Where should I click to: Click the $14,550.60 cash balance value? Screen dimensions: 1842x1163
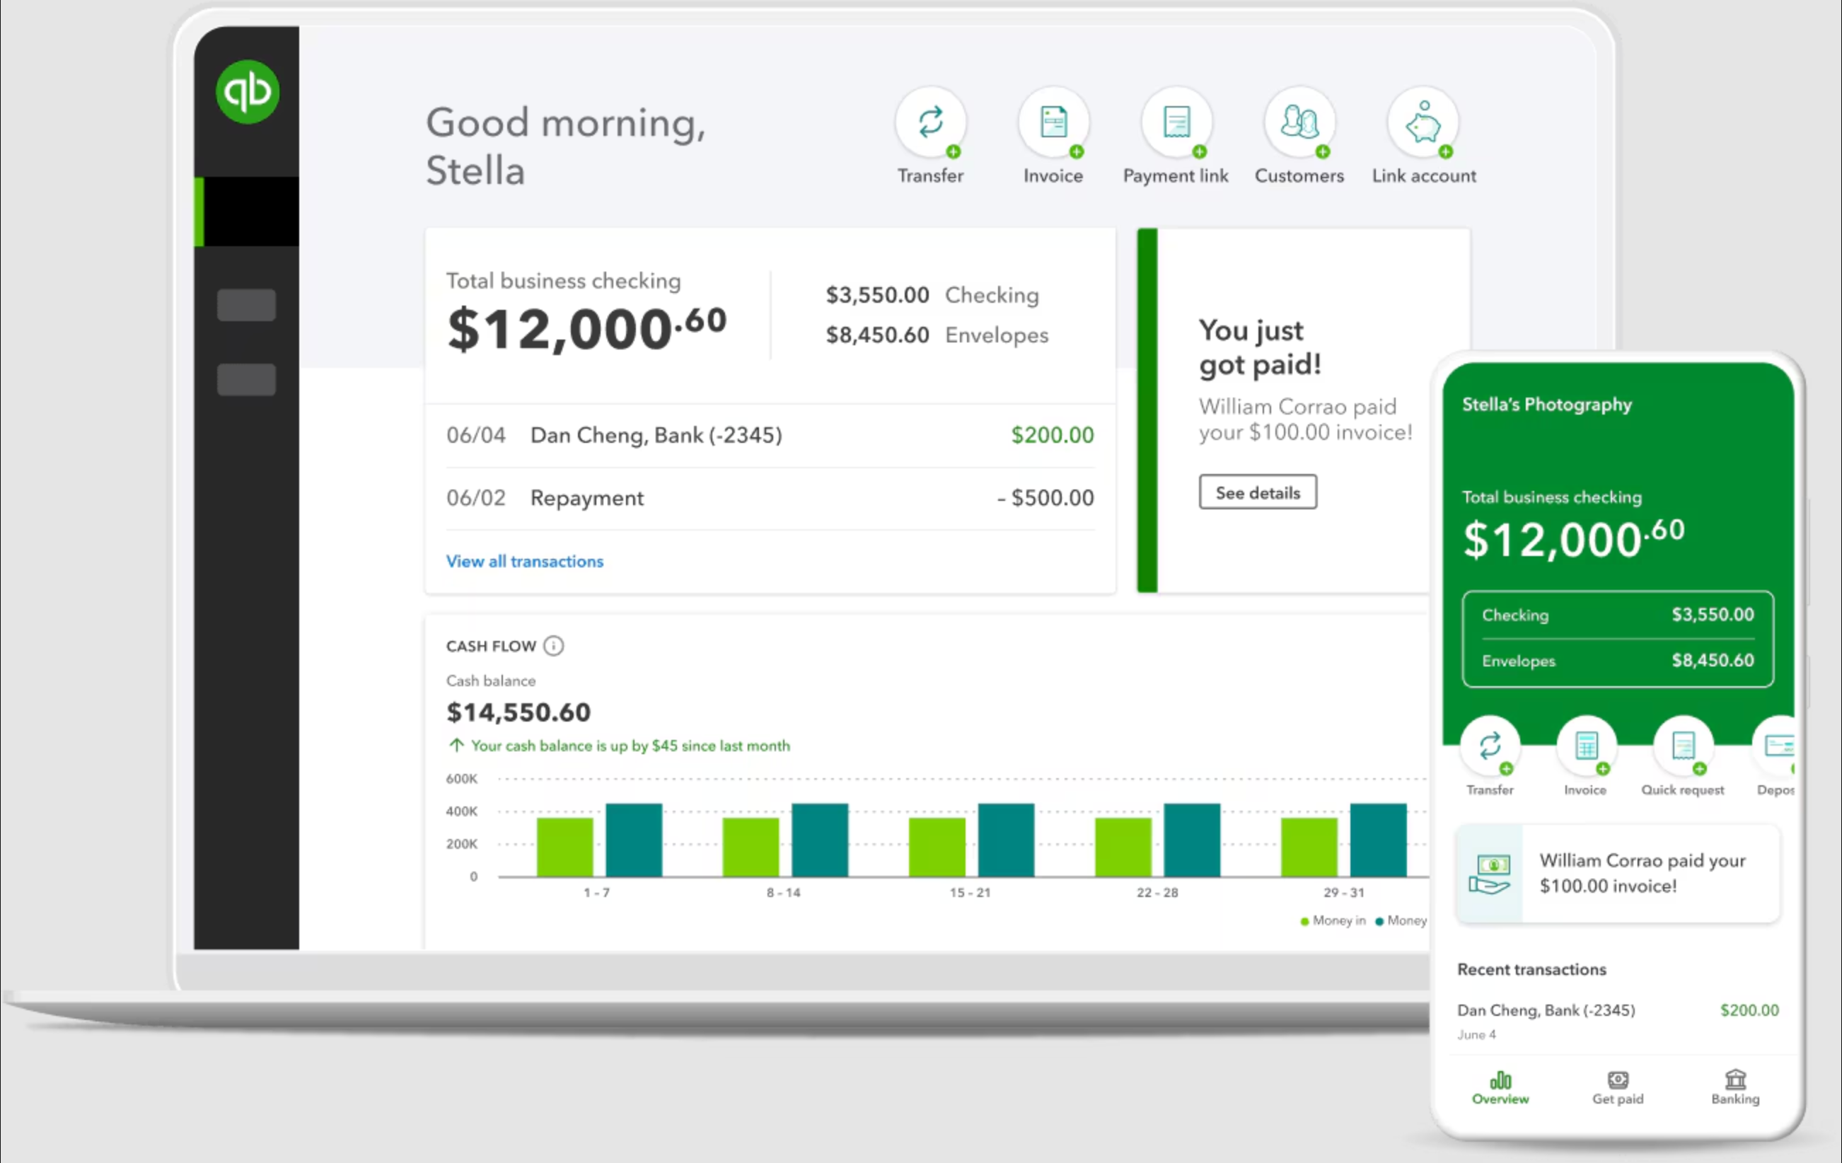519,712
